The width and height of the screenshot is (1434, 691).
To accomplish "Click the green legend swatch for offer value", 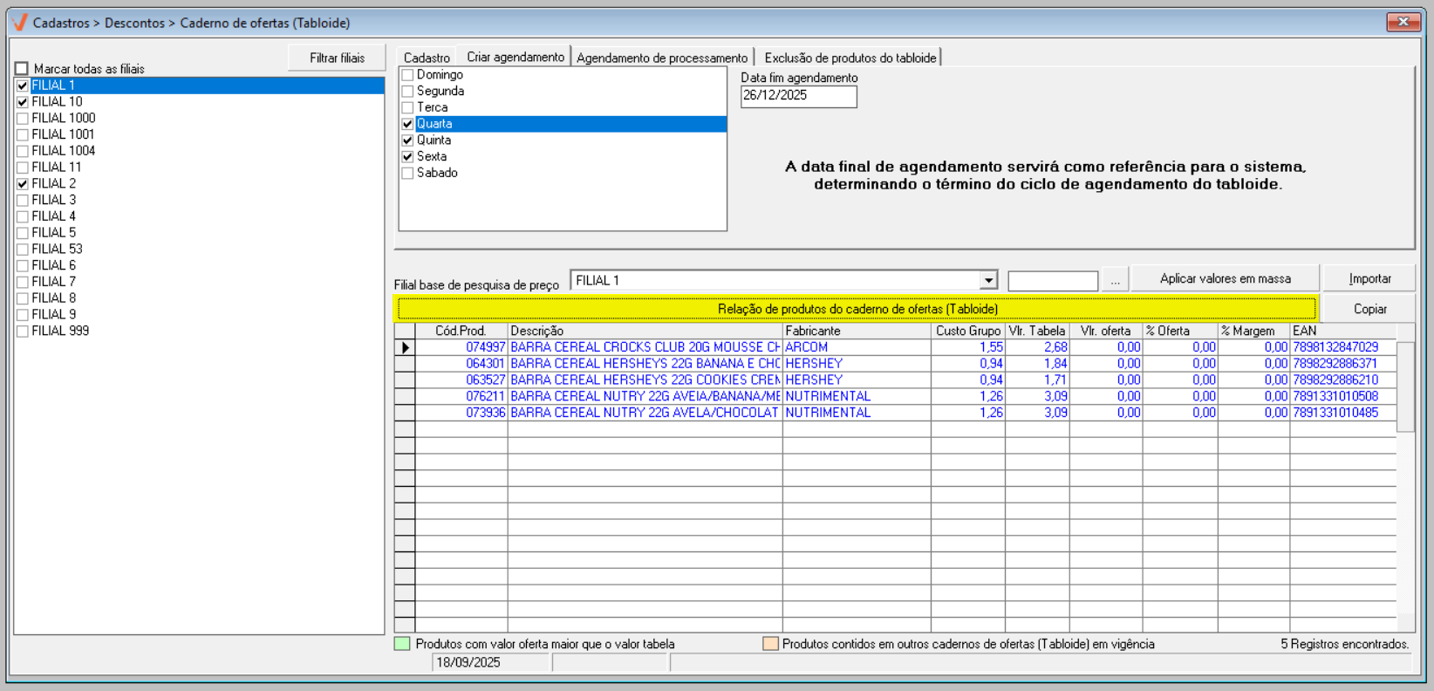I will click(402, 644).
